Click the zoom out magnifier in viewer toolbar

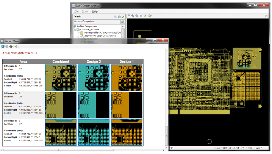[x=137, y=16]
